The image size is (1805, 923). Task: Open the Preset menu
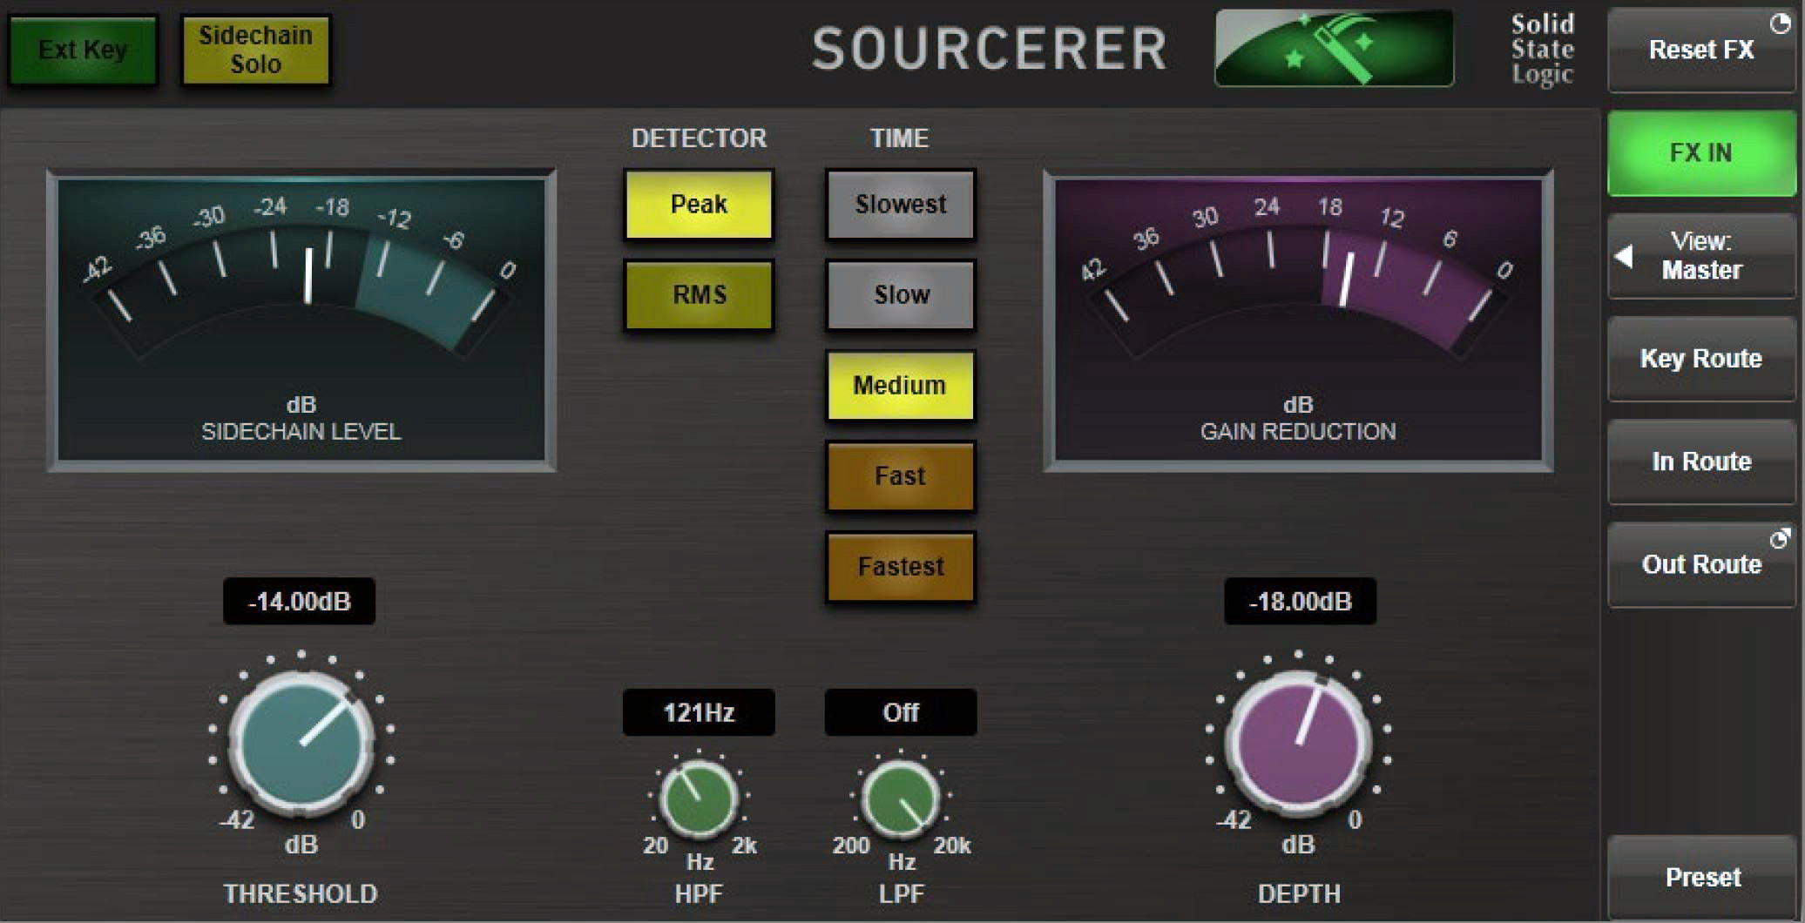(x=1701, y=877)
